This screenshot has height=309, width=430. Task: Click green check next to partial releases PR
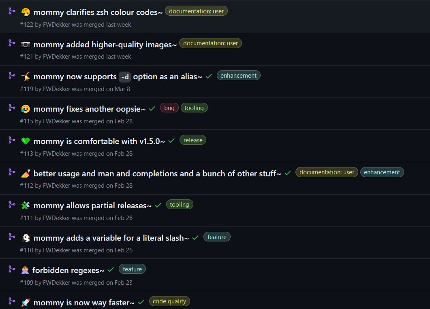coord(158,205)
